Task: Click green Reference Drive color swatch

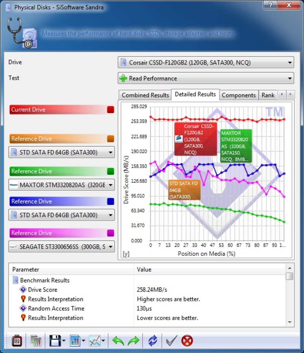Action: click(x=111, y=171)
